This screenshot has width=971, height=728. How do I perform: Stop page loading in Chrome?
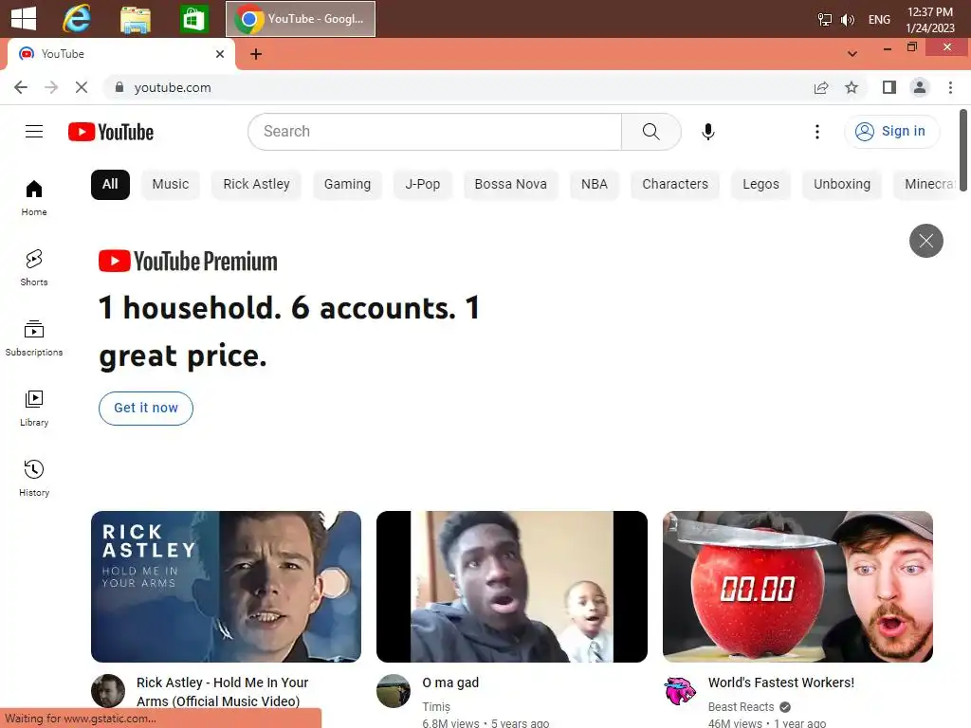82,87
